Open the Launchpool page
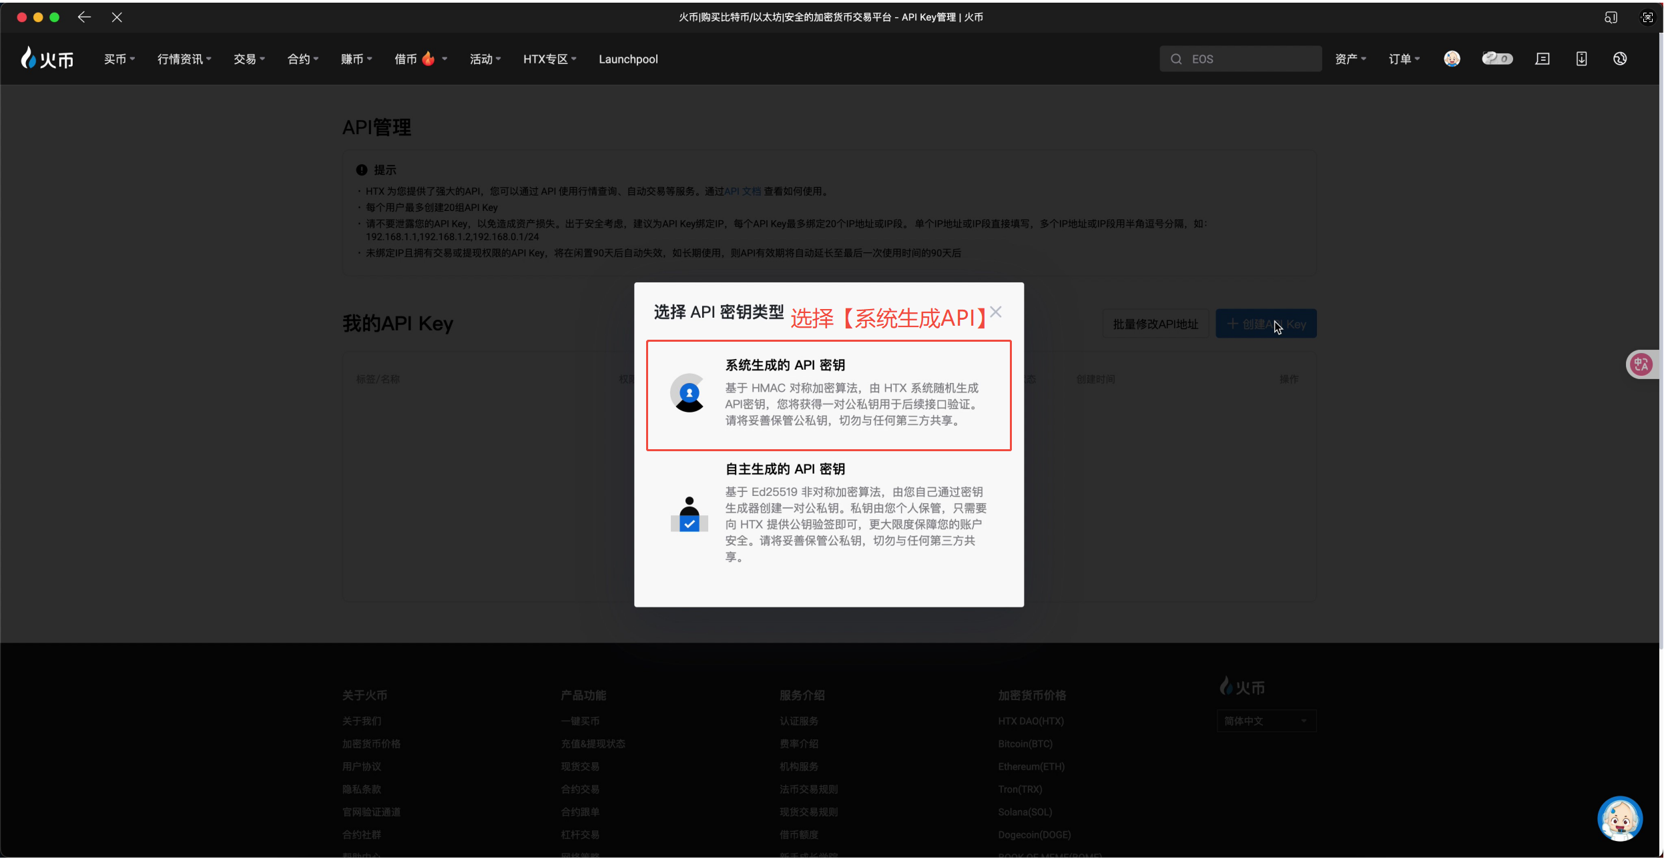Screen dimensions: 1668x859 [628, 59]
